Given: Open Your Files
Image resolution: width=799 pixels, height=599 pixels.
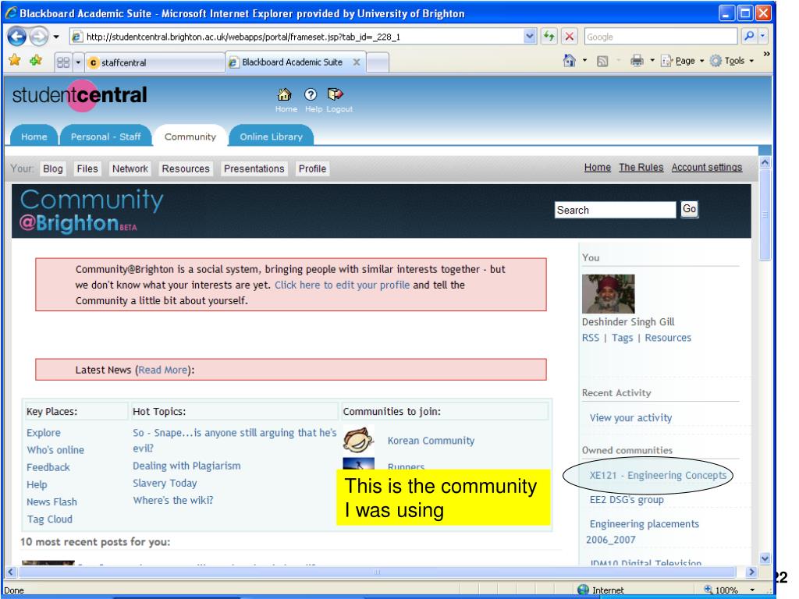Looking at the screenshot, I should point(87,168).
